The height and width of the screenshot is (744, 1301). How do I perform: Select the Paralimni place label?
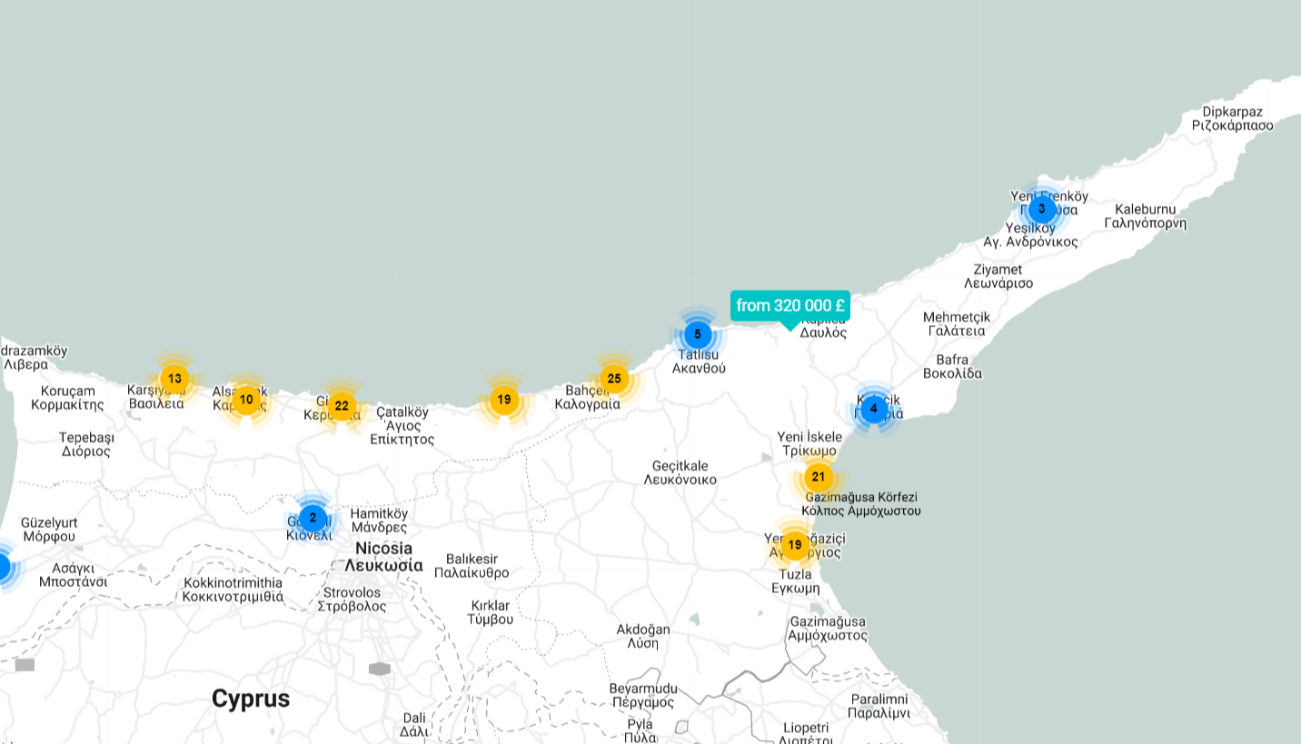879,699
